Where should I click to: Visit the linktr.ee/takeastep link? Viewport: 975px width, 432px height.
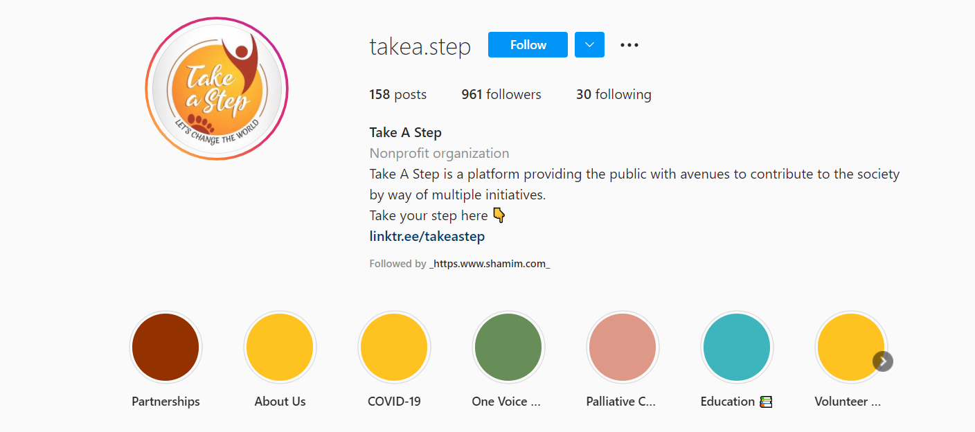coord(427,236)
